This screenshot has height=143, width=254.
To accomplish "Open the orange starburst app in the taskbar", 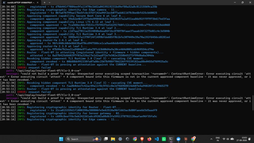I will (x=186, y=139).
